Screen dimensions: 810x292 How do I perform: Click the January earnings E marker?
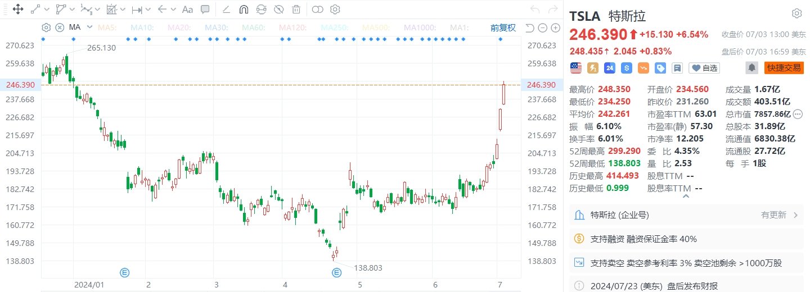point(125,273)
